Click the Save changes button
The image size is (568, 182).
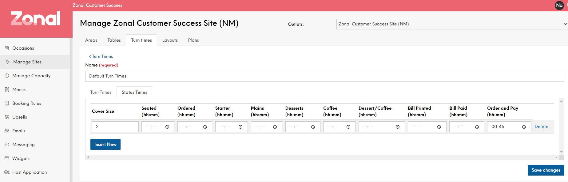(546, 170)
